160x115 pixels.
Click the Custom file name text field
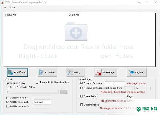tap(42, 98)
